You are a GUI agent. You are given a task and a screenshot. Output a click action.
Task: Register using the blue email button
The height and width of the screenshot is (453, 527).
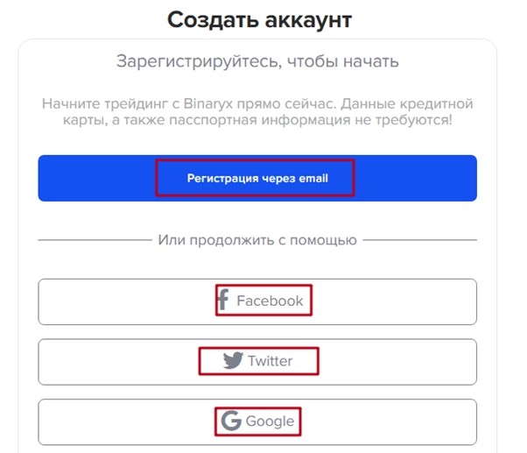(x=257, y=178)
